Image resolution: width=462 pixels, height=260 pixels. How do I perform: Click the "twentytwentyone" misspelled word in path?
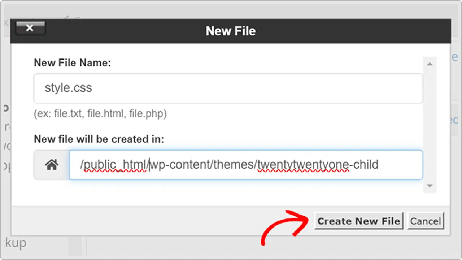[x=303, y=165]
